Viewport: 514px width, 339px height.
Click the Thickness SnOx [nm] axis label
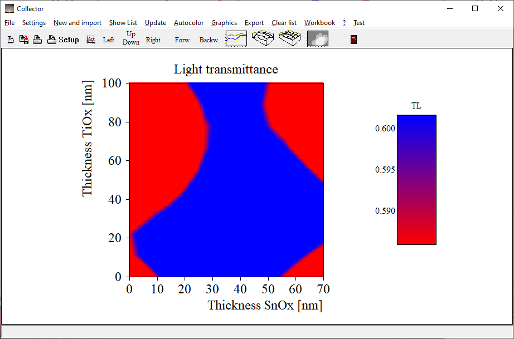click(265, 305)
